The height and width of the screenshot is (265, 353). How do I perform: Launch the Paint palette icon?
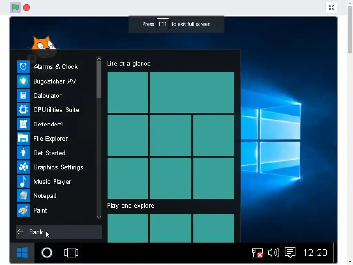[x=23, y=210]
